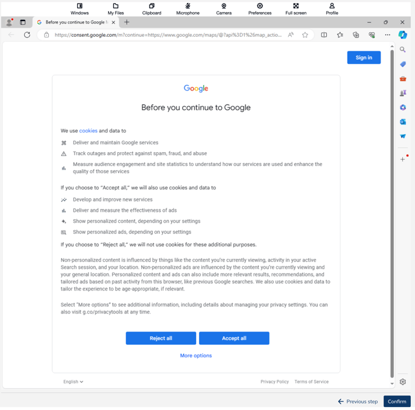This screenshot has height=410, width=415.
Task: Toggle the Camera in top toolbar
Action: coord(224,8)
